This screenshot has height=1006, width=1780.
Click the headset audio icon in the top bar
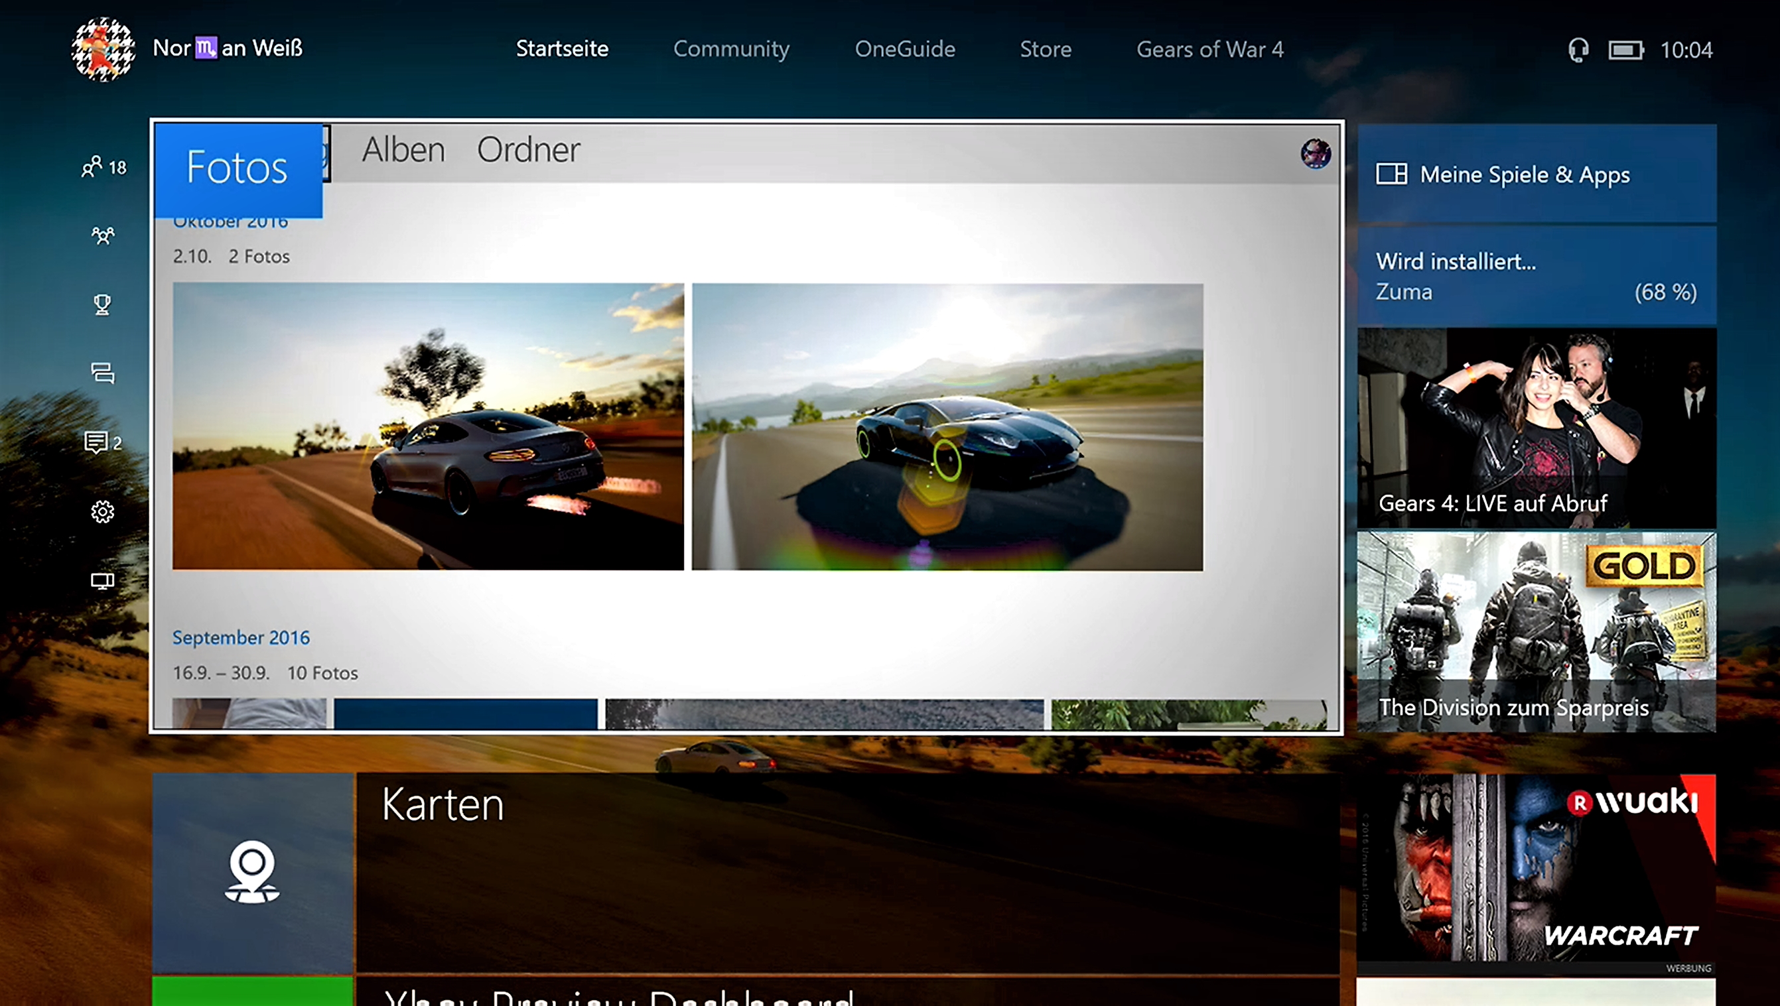pos(1578,49)
